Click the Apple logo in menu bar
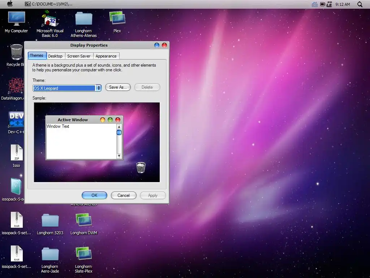Image resolution: width=370 pixels, height=278 pixels. (x=10, y=4)
